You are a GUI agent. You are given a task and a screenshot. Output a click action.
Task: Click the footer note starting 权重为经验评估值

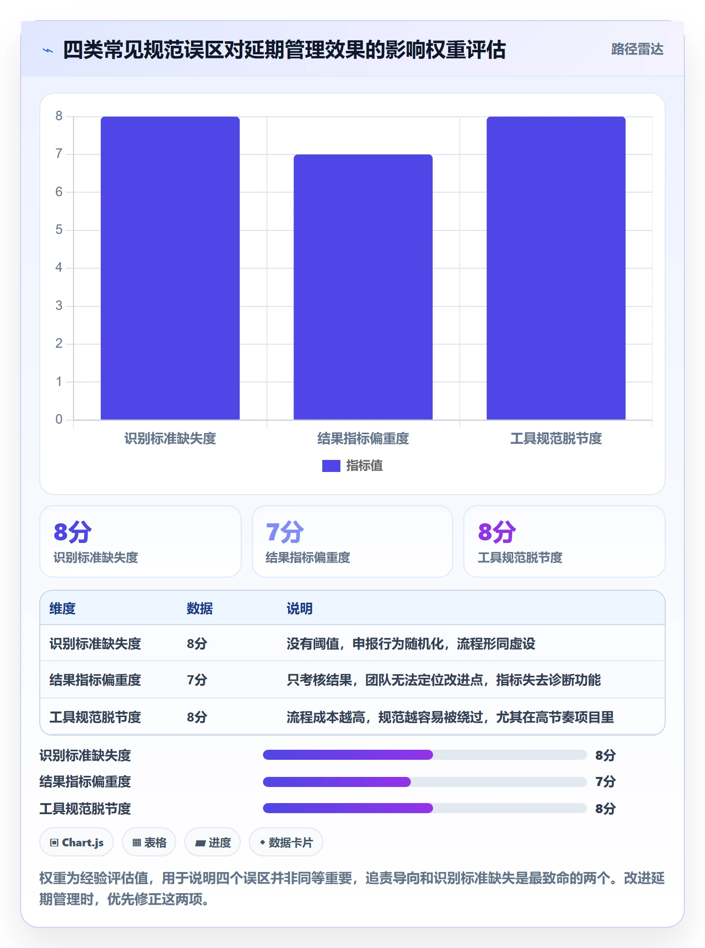point(352,889)
